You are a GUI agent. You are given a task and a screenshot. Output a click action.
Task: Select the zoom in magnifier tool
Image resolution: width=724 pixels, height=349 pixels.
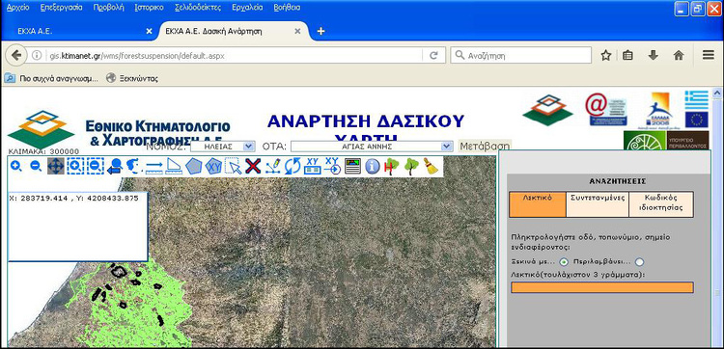(x=16, y=166)
